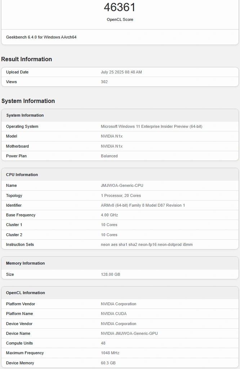Click the views count '302'
Screen dimensions: 240x369
[104, 82]
